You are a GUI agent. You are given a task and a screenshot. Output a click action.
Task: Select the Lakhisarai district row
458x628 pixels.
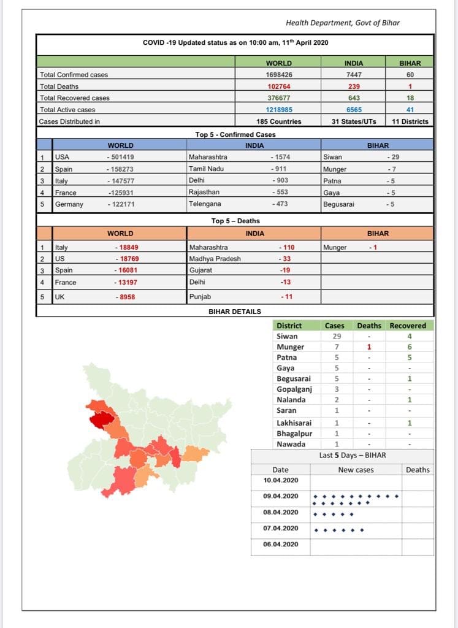click(x=354, y=423)
